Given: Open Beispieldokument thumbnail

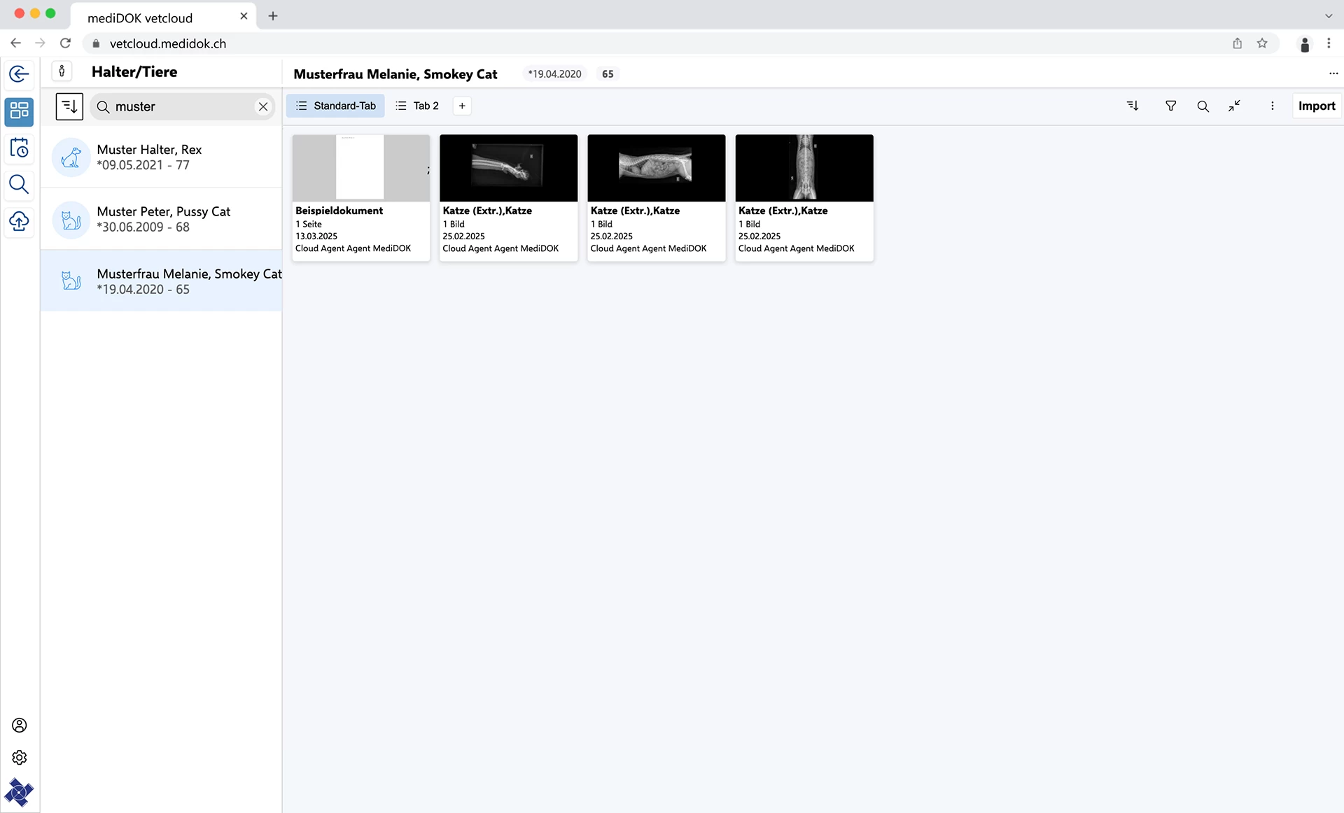Looking at the screenshot, I should pyautogui.click(x=361, y=168).
